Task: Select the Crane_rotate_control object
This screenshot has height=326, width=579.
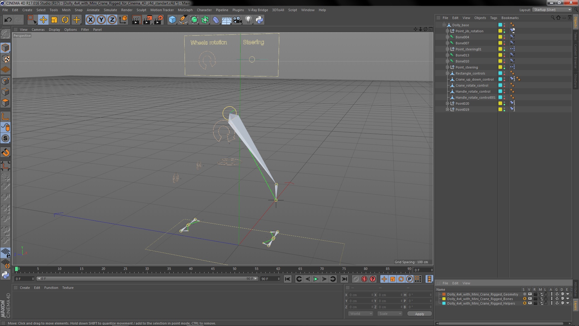Action: pos(472,85)
